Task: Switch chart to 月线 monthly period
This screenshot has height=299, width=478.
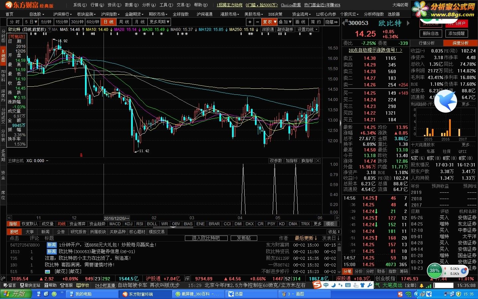Action: tap(140, 22)
